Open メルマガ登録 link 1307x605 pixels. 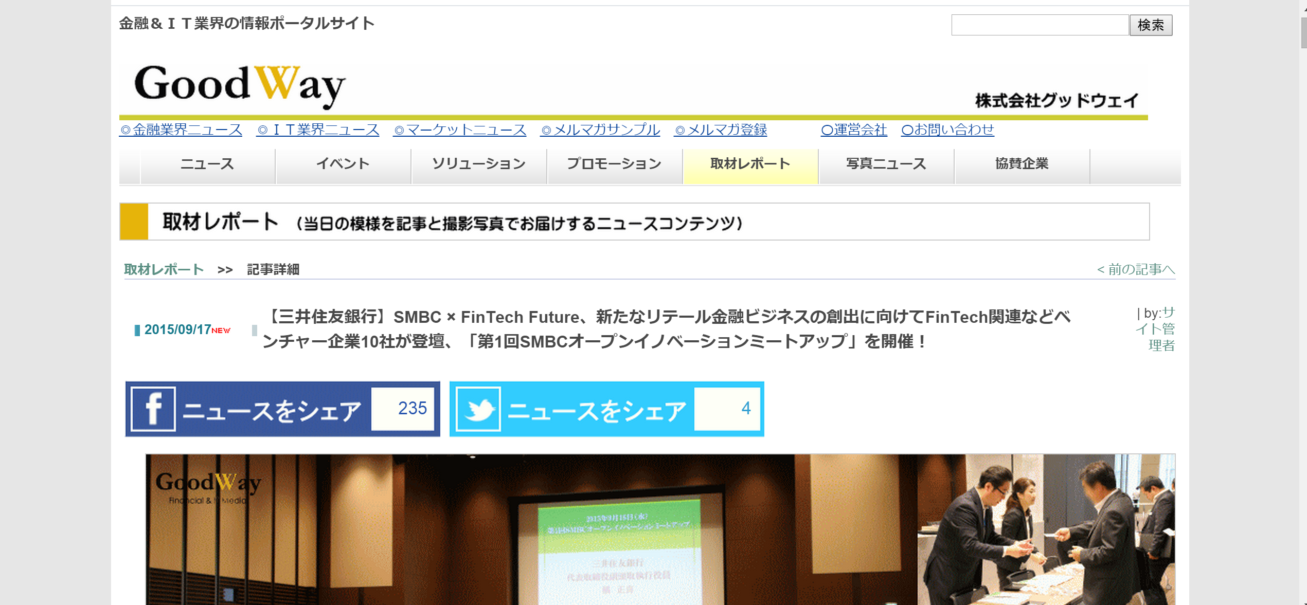(x=721, y=130)
